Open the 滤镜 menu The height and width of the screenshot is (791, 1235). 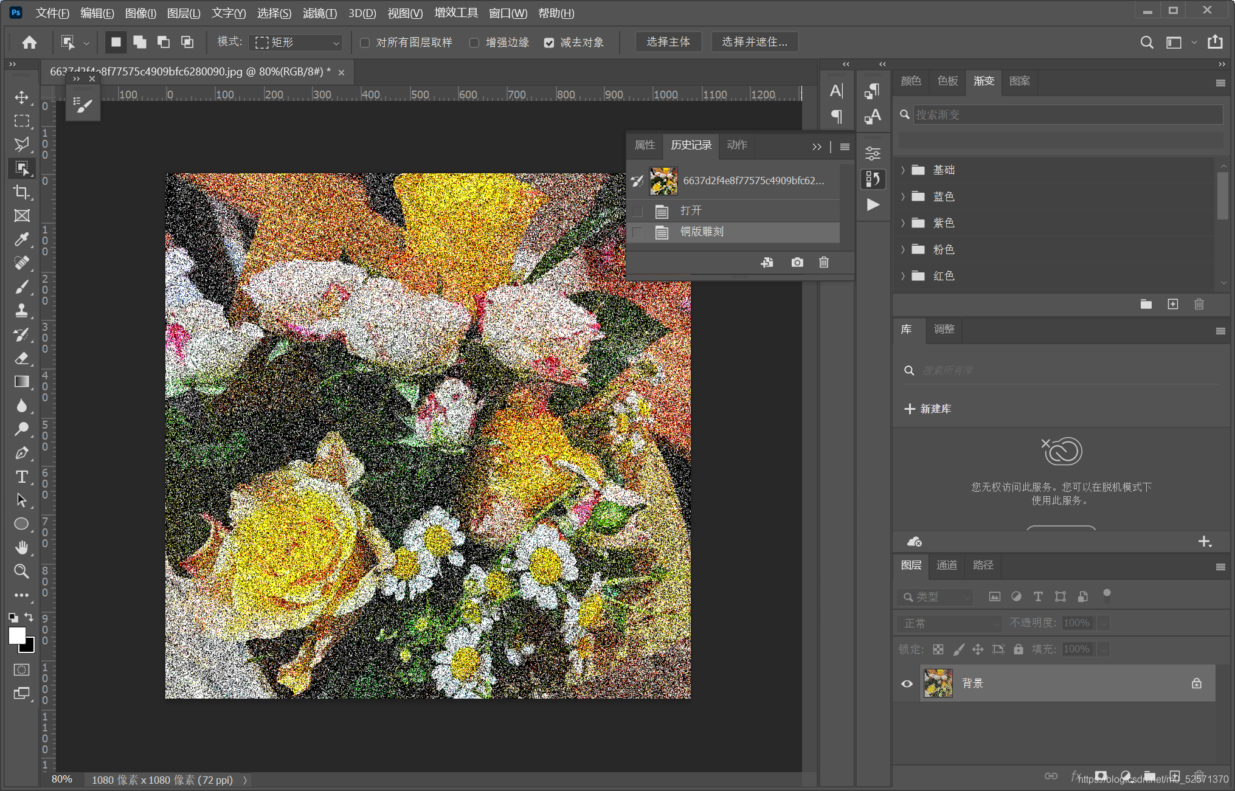(319, 13)
